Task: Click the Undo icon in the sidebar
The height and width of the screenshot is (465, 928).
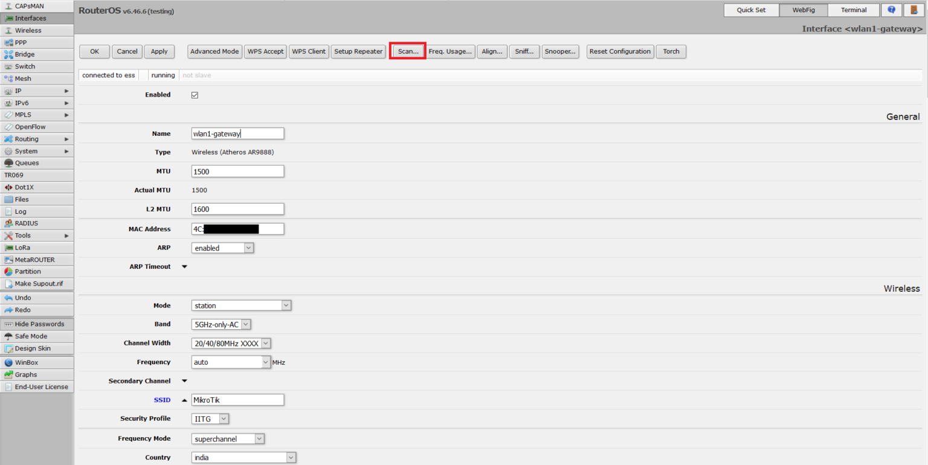Action: (21, 297)
